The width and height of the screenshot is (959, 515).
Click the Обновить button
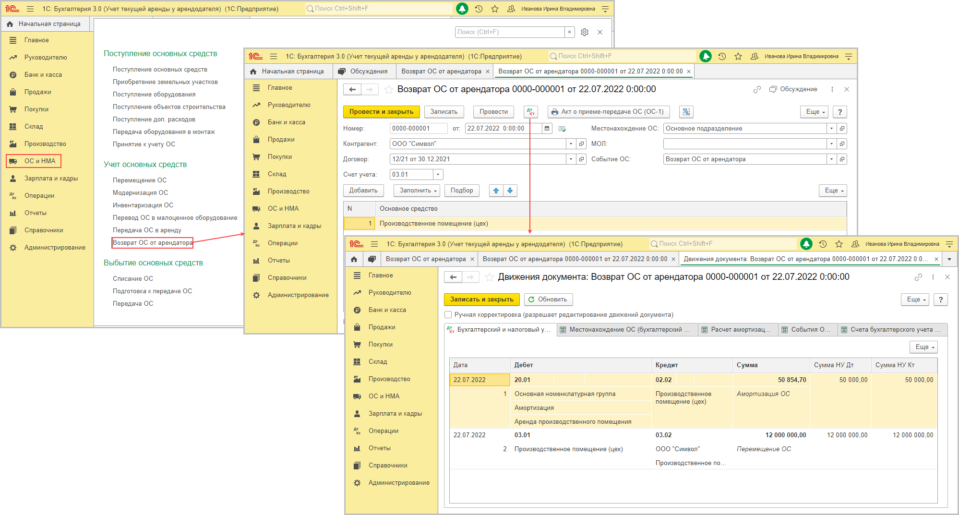coord(548,299)
